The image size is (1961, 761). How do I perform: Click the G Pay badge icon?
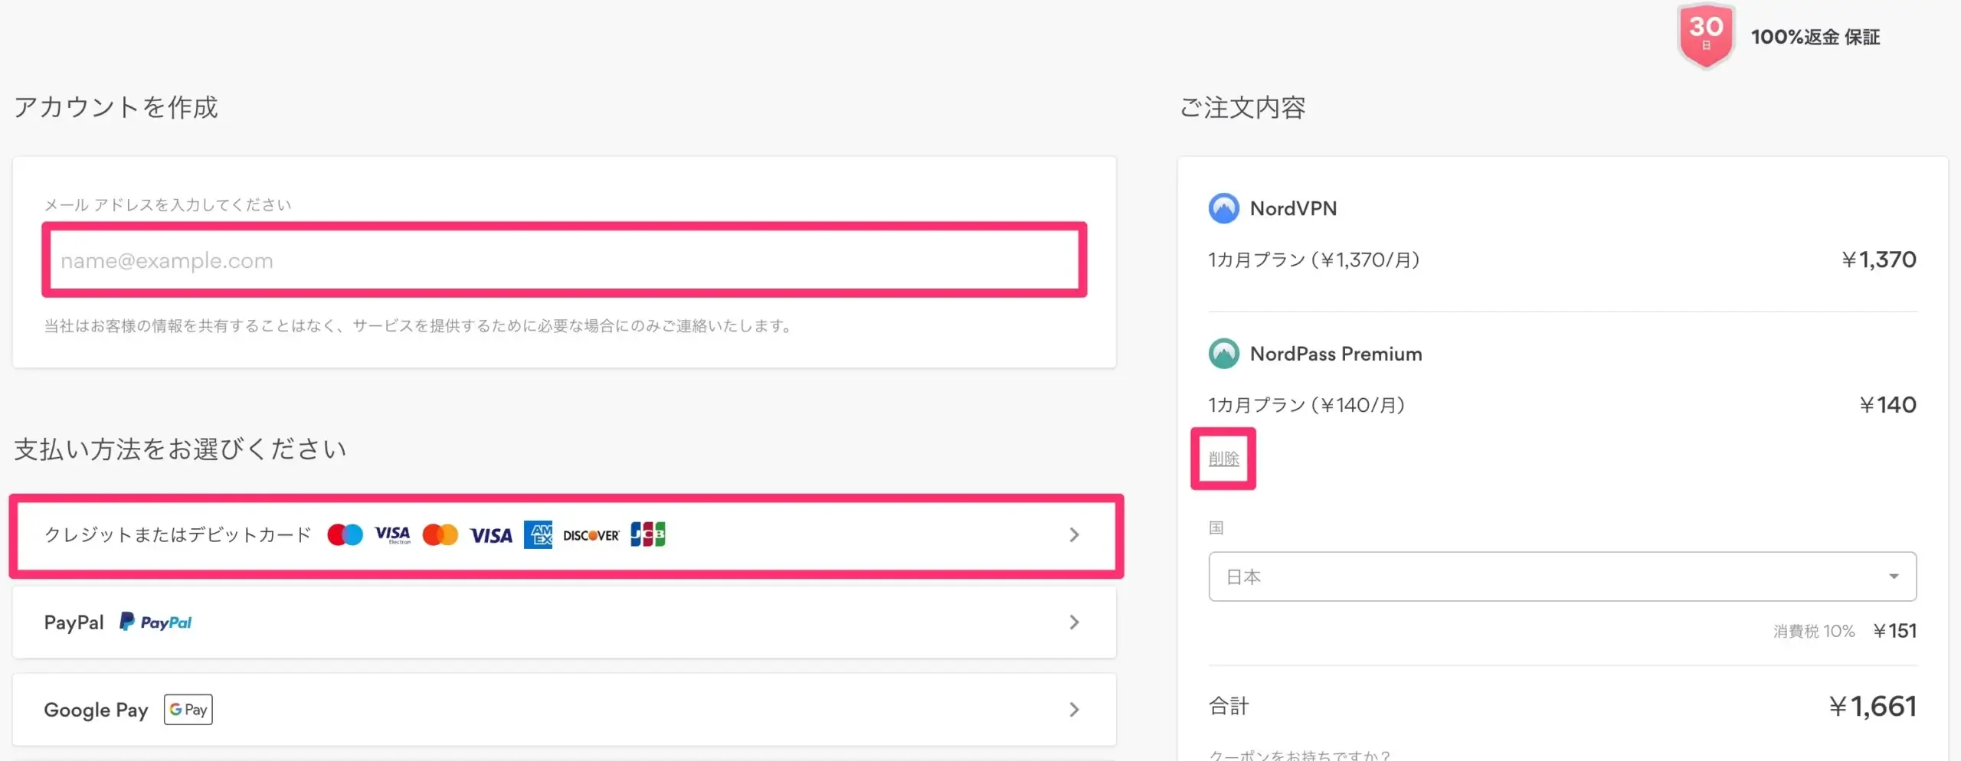(188, 710)
